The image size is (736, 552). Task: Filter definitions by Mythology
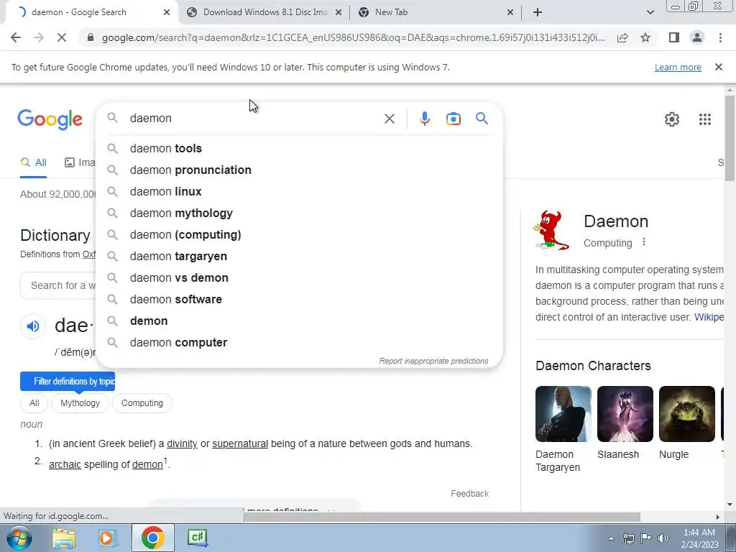[80, 403]
